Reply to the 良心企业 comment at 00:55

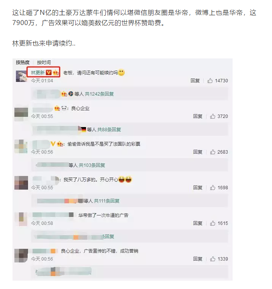[x=198, y=116]
